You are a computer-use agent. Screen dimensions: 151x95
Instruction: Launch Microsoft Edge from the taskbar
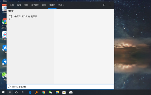point(30,92)
